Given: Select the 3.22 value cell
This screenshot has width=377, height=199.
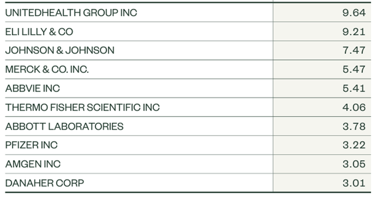Looking at the screenshot, I should pos(354,145).
